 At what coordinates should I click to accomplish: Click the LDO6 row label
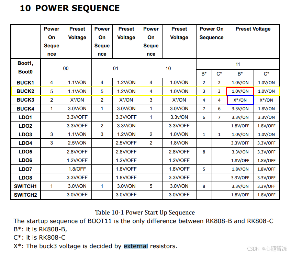(x=25, y=160)
